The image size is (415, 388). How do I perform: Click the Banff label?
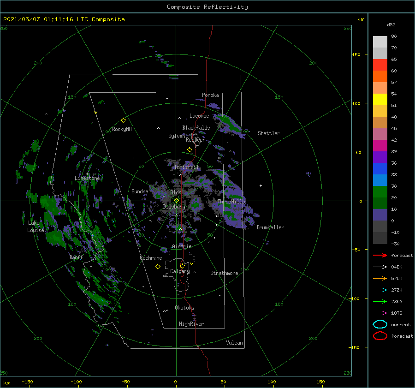point(76,257)
